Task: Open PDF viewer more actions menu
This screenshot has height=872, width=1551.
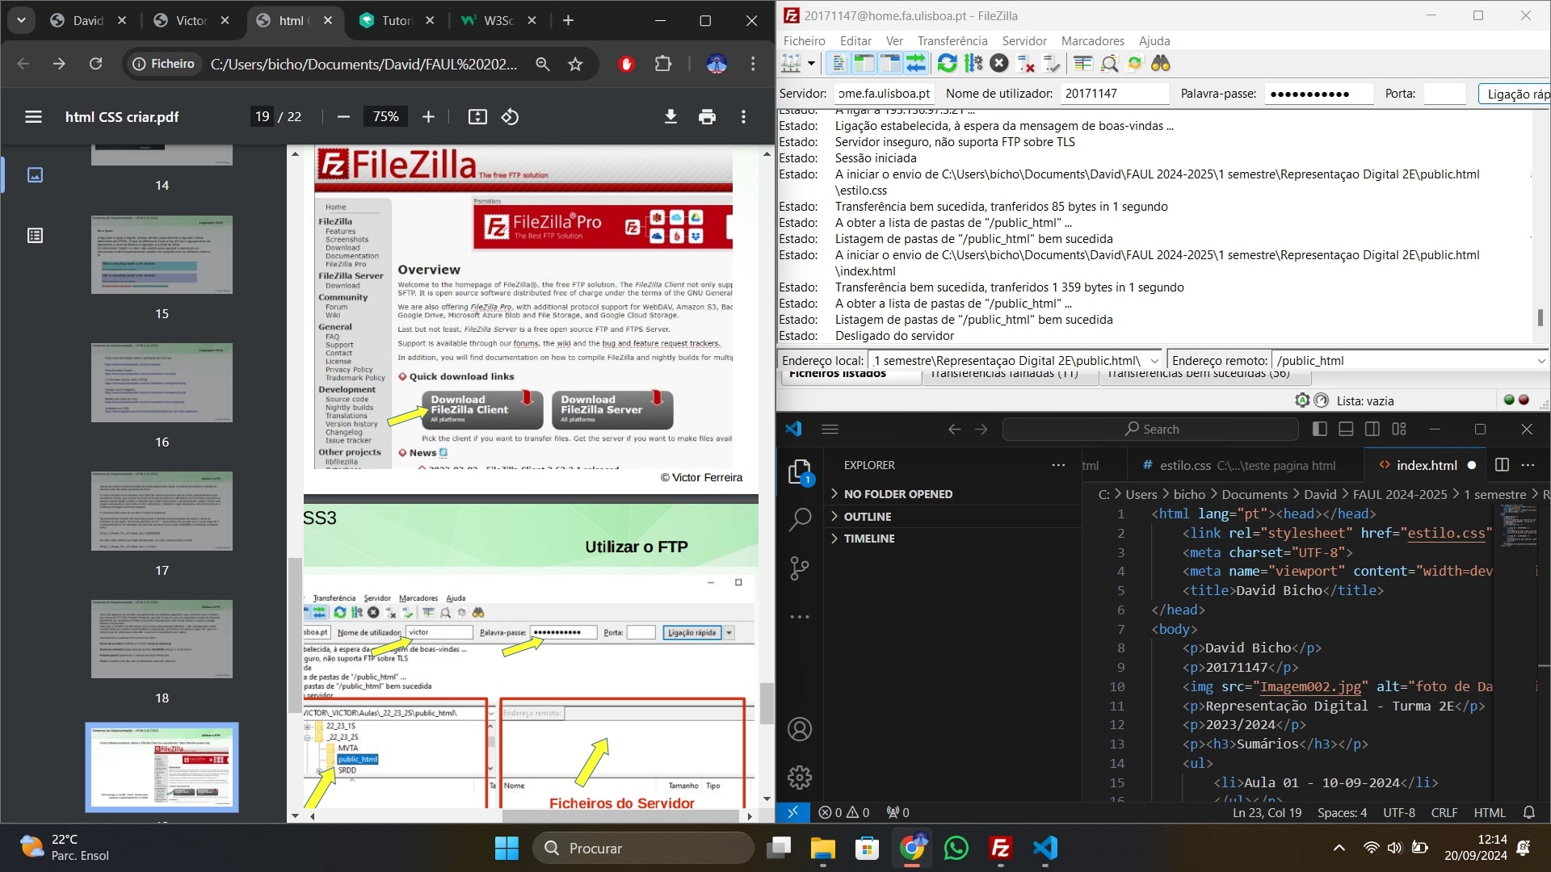Action: coord(743,117)
